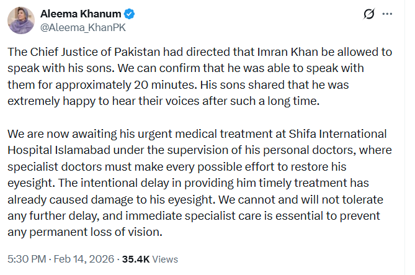Open Aleema Khanum's profile picture
This screenshot has width=415, height=275.
20,20
